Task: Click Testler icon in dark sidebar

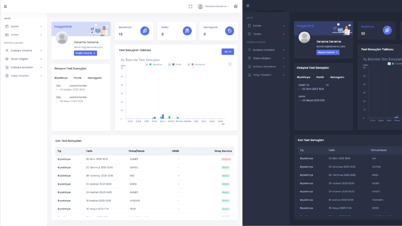Action: click(x=249, y=34)
